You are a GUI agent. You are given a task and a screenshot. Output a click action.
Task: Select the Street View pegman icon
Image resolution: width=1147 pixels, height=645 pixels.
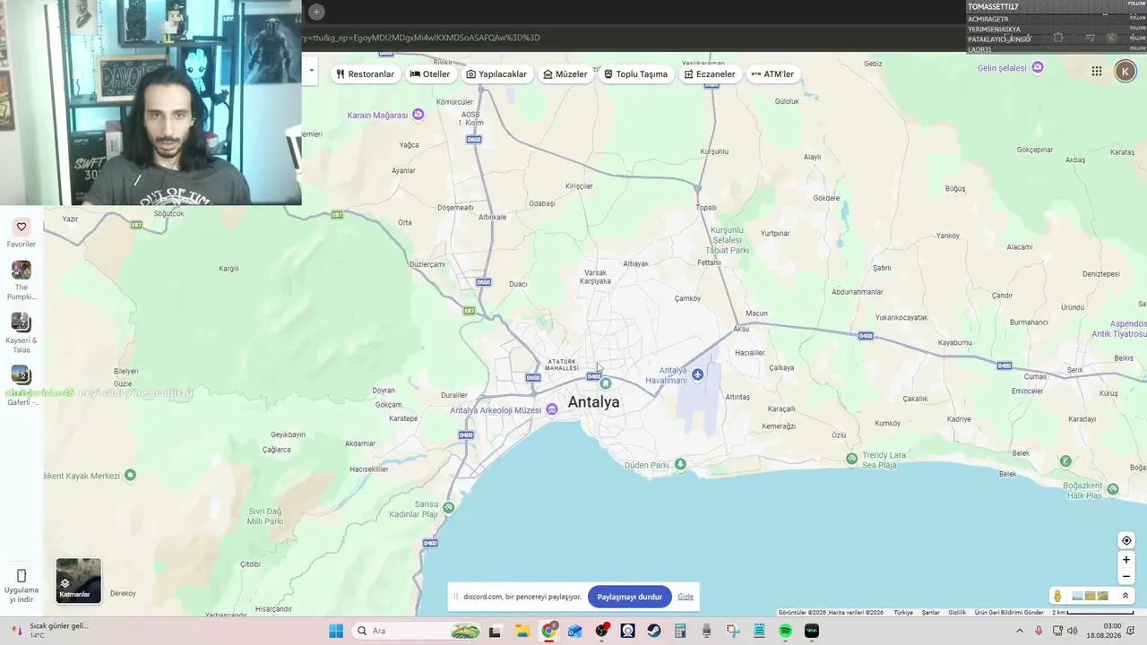click(x=1057, y=596)
